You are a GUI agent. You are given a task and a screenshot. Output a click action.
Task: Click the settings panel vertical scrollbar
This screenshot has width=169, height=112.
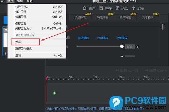click(163, 27)
